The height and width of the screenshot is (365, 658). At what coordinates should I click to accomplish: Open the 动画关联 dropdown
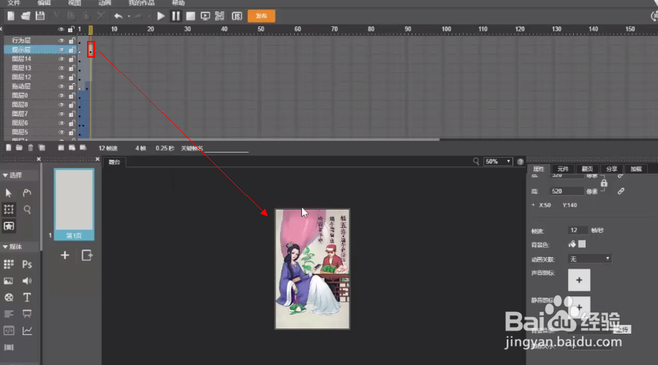(589, 259)
